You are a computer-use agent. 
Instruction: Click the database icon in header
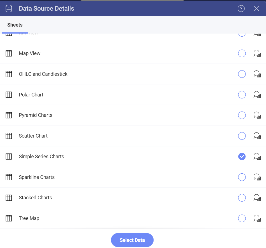pos(9,8)
